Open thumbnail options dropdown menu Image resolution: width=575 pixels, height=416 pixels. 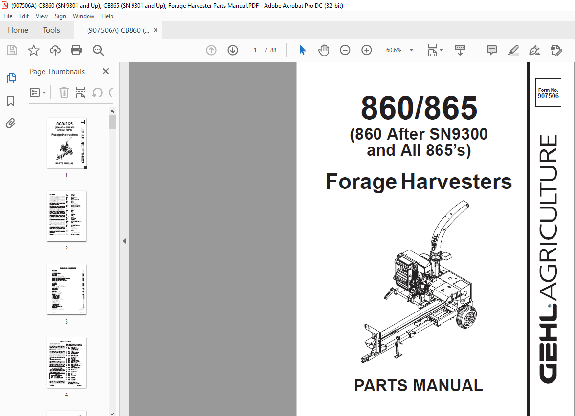(x=38, y=93)
